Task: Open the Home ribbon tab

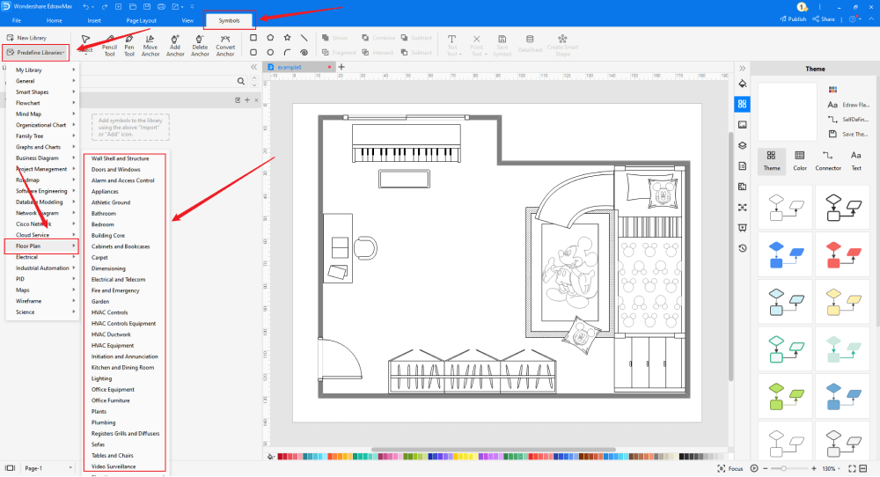Action: click(55, 20)
